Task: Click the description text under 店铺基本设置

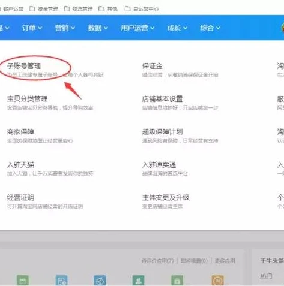Action: click(180, 108)
